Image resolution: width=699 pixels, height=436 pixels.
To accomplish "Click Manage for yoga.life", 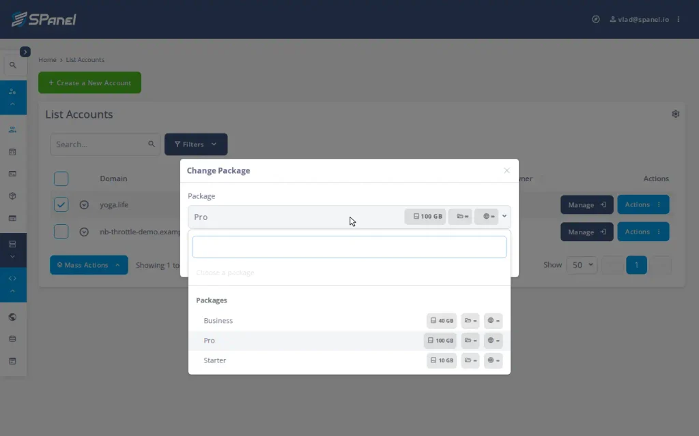I will (x=586, y=204).
